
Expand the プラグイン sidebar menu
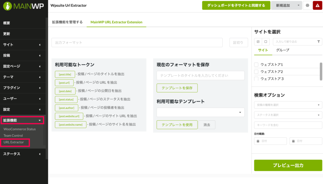[23, 88]
